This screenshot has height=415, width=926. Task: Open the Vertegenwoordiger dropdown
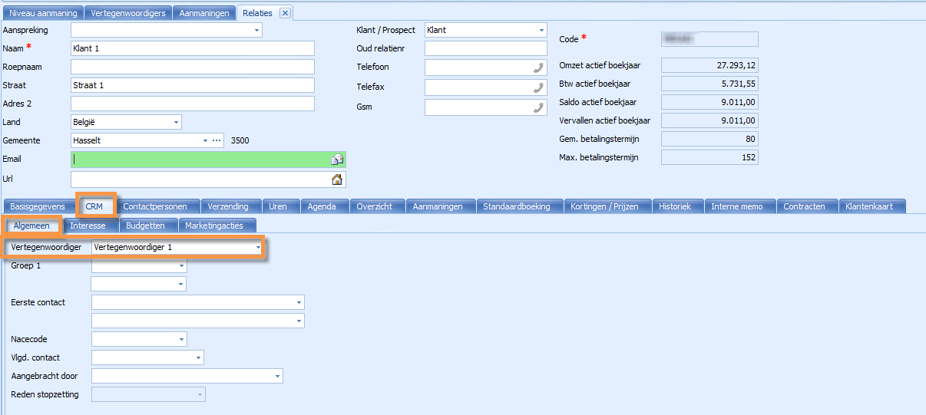point(257,248)
